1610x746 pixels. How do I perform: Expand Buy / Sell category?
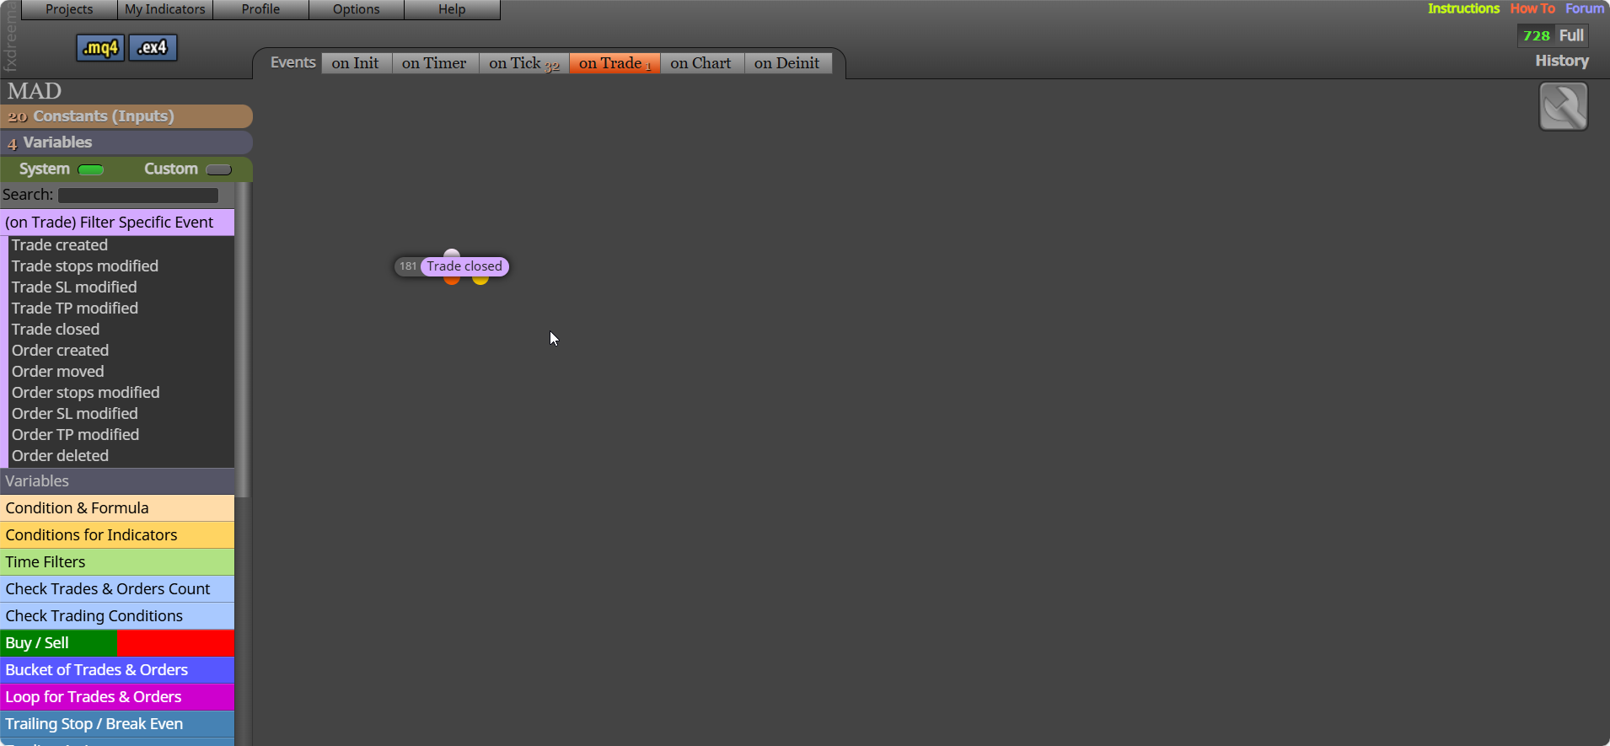117,643
